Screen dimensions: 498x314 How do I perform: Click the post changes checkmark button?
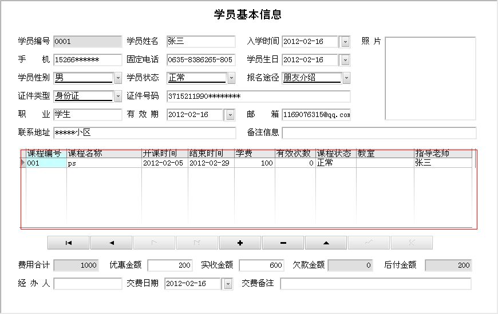(x=369, y=243)
